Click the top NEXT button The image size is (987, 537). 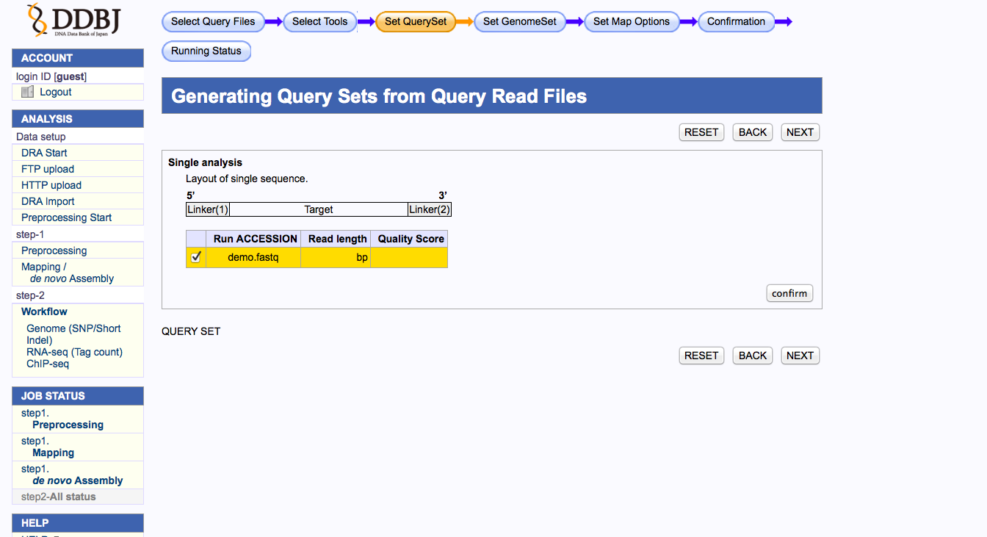click(800, 132)
